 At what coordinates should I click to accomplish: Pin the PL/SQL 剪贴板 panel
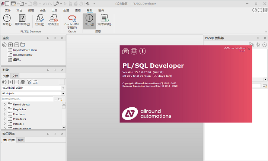tap(258, 38)
